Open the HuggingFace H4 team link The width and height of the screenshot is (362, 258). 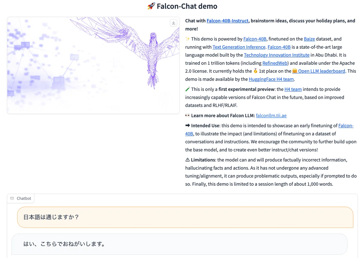tap(271, 79)
